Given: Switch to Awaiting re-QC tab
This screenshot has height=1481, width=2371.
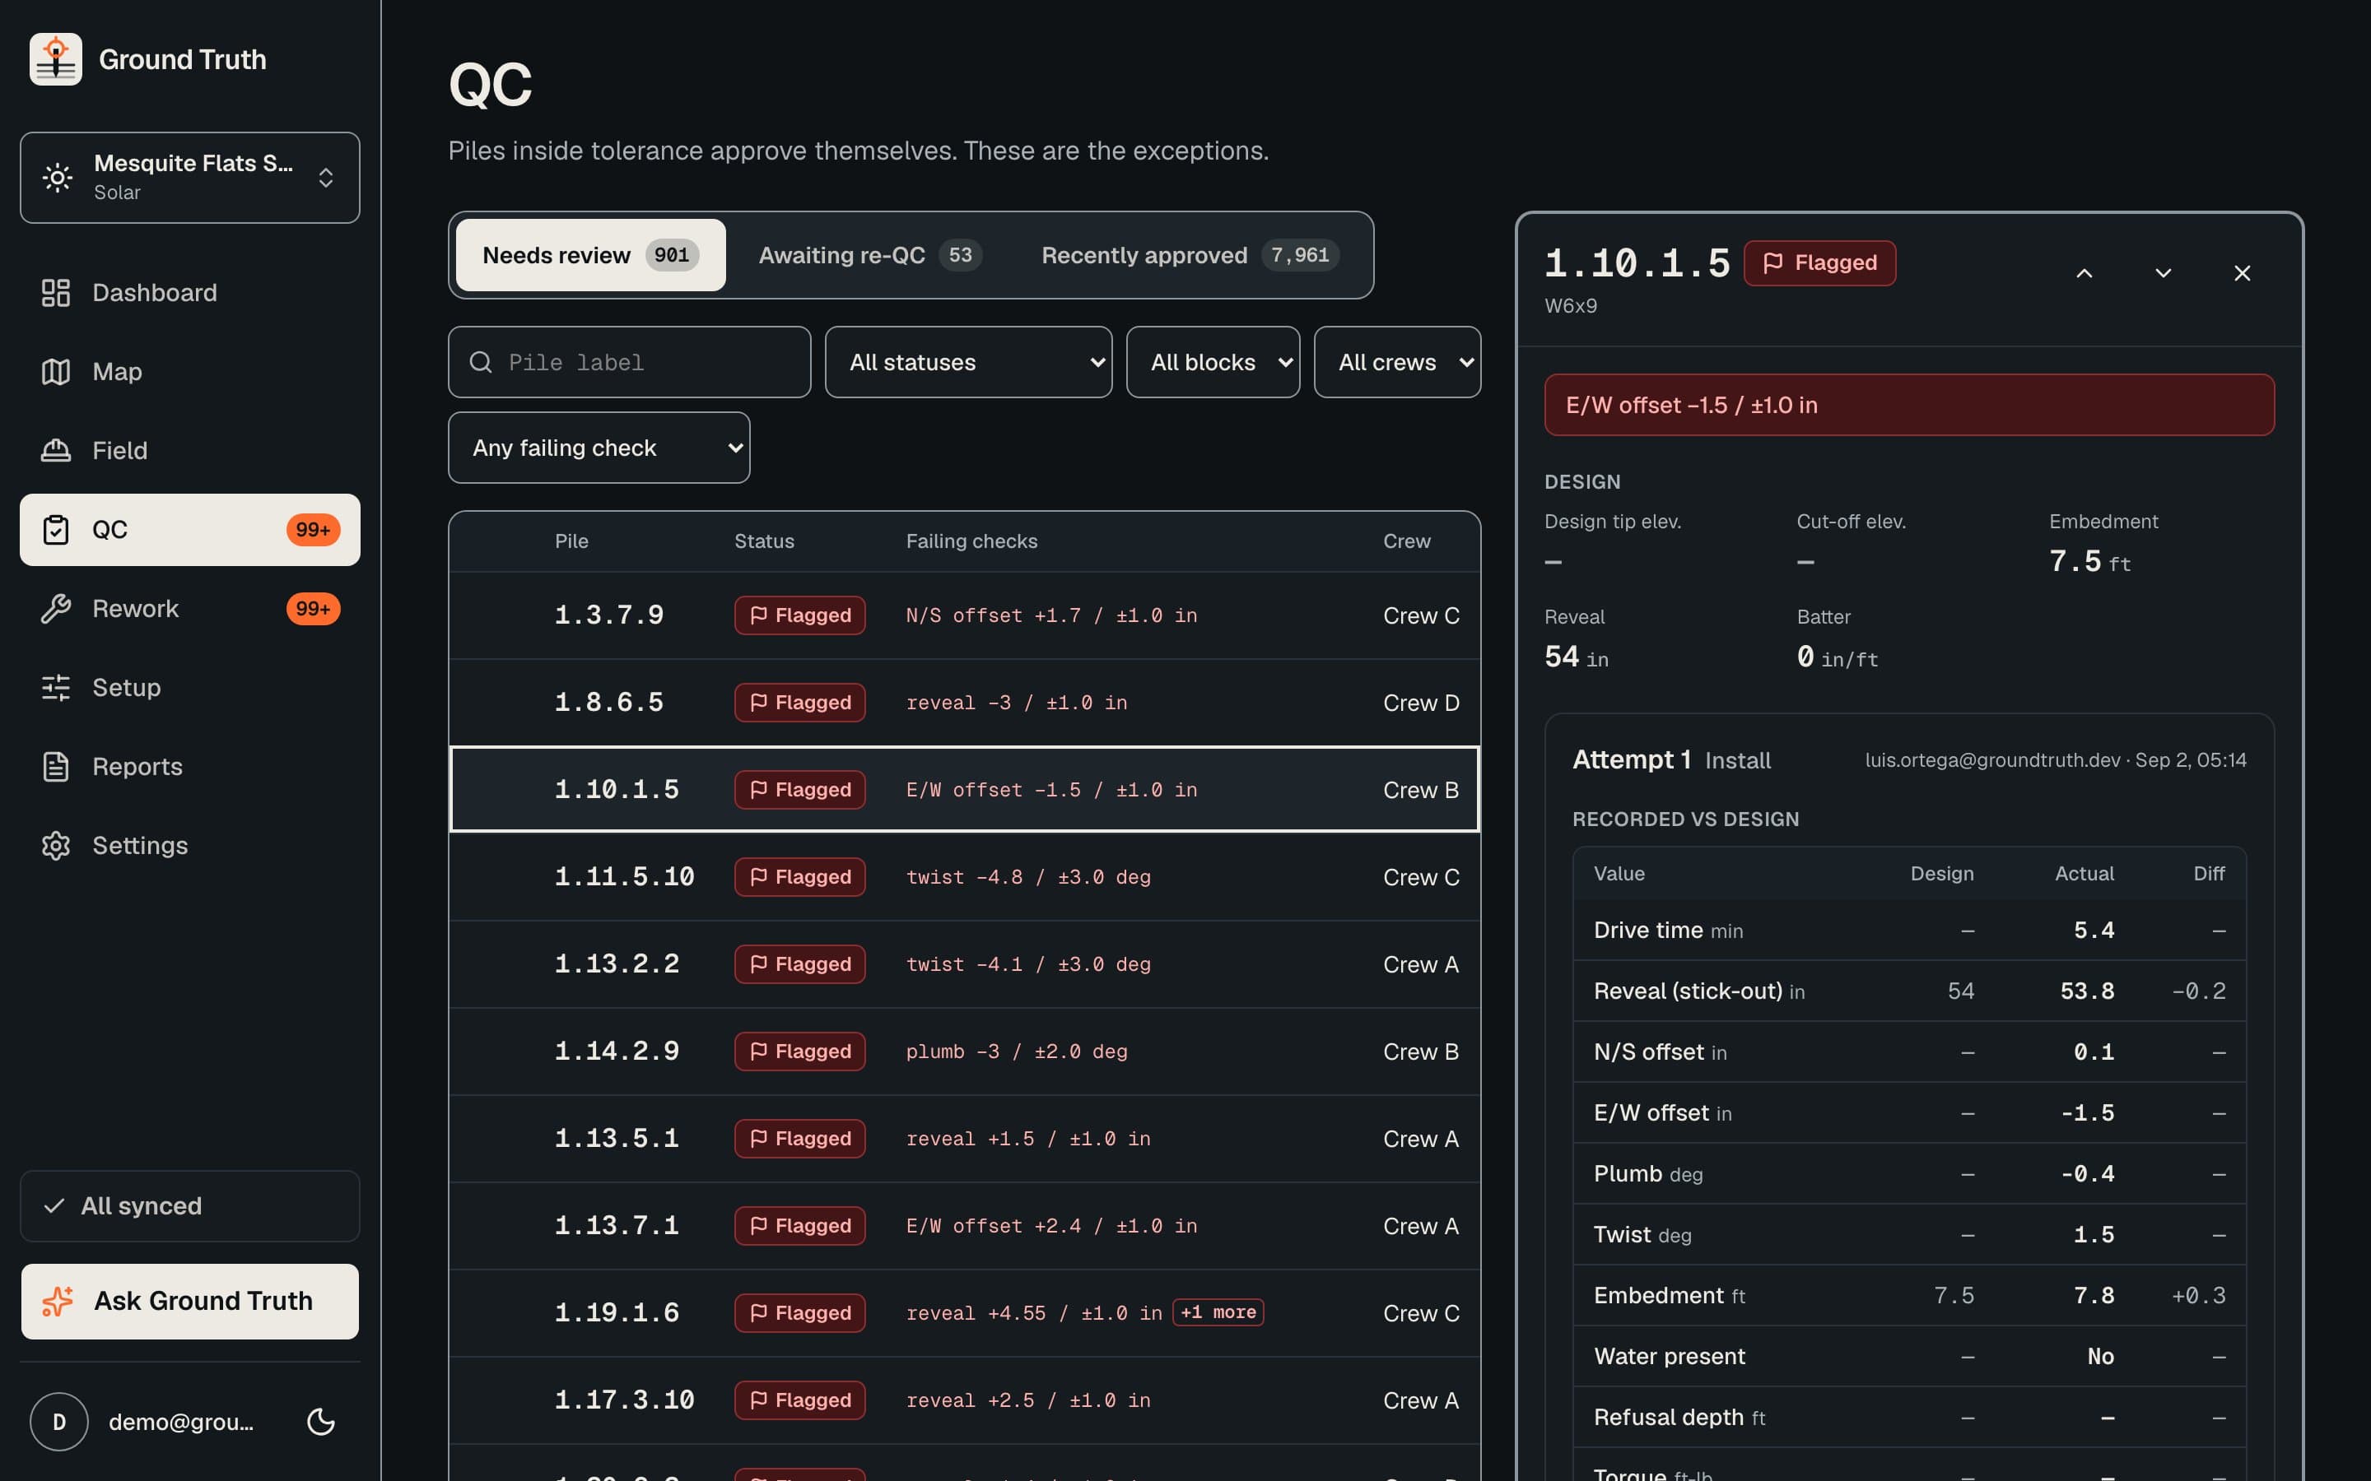Looking at the screenshot, I should click(870, 255).
